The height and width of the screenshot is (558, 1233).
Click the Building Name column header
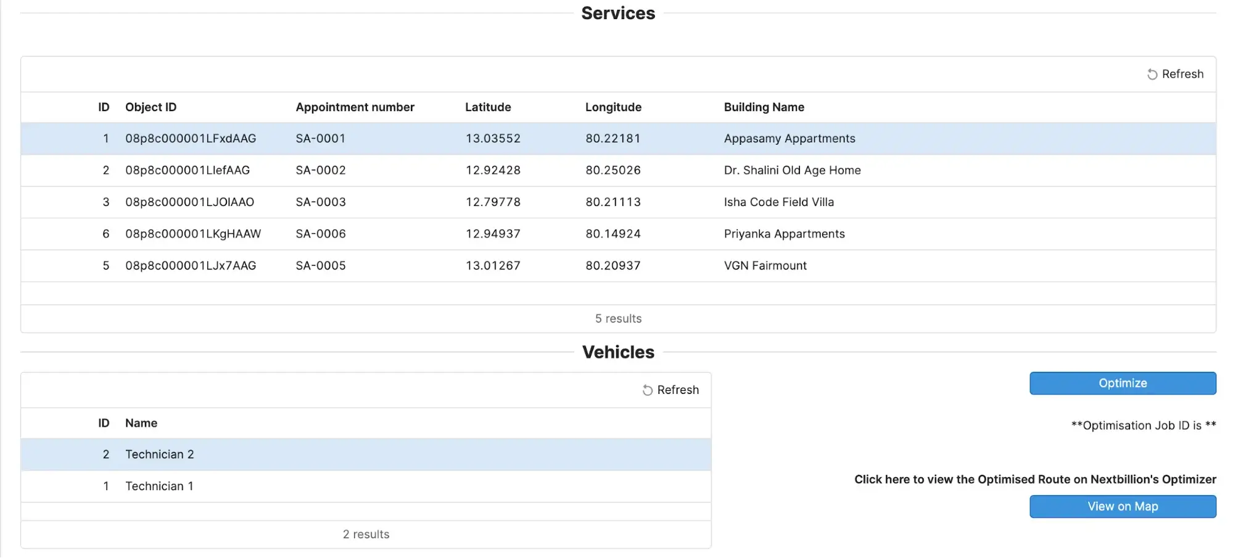pyautogui.click(x=764, y=107)
